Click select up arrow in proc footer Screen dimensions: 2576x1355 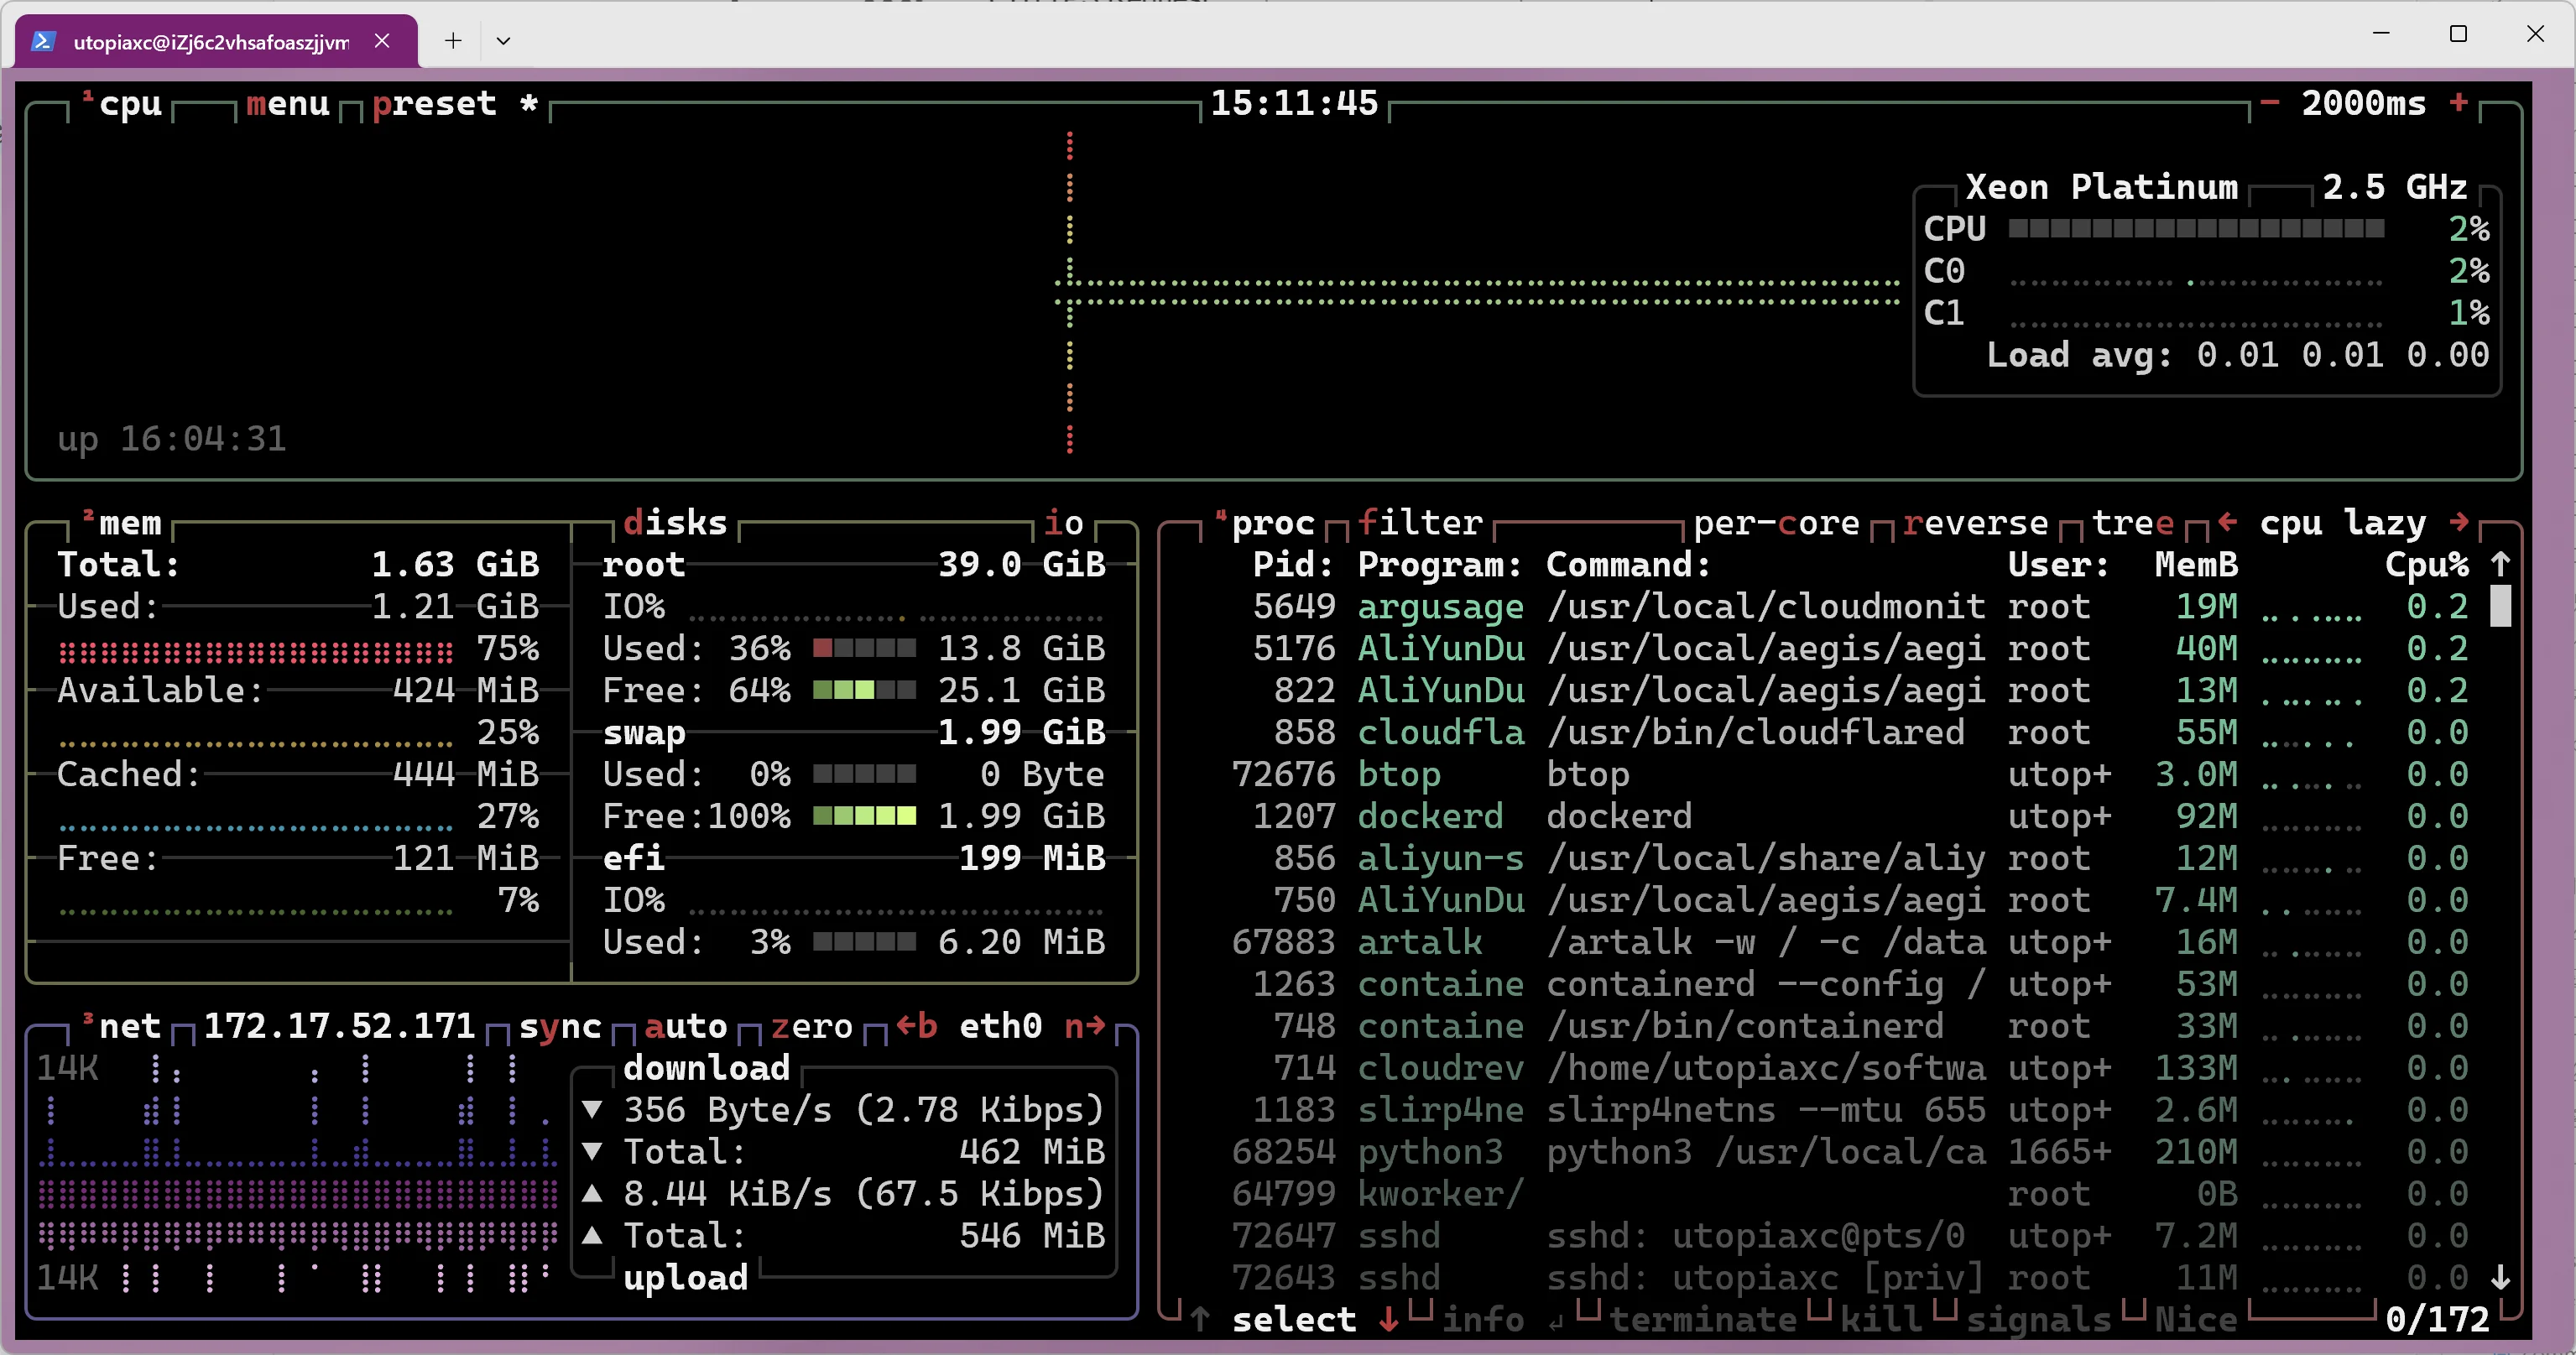tap(1200, 1319)
